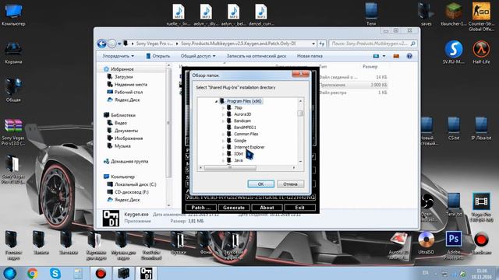
Task: Expand the Google folder node
Action: click(223, 141)
